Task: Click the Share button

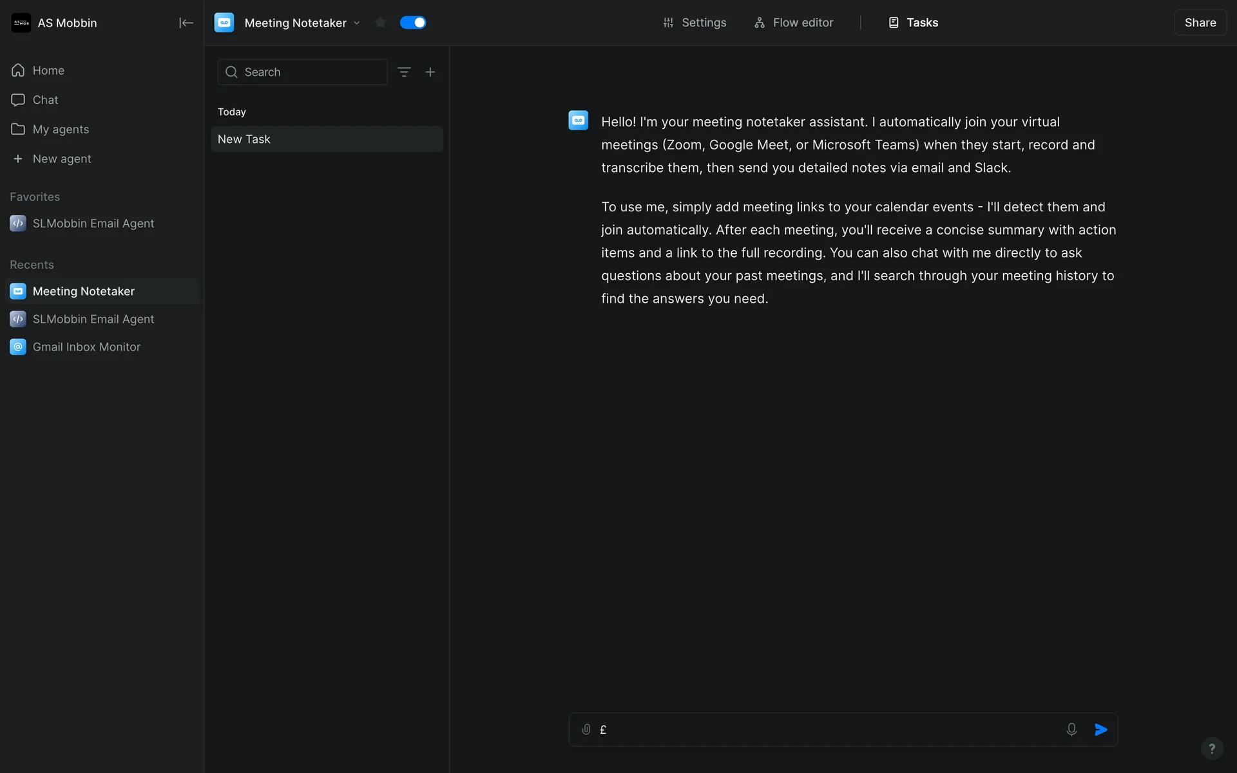Action: click(x=1200, y=23)
